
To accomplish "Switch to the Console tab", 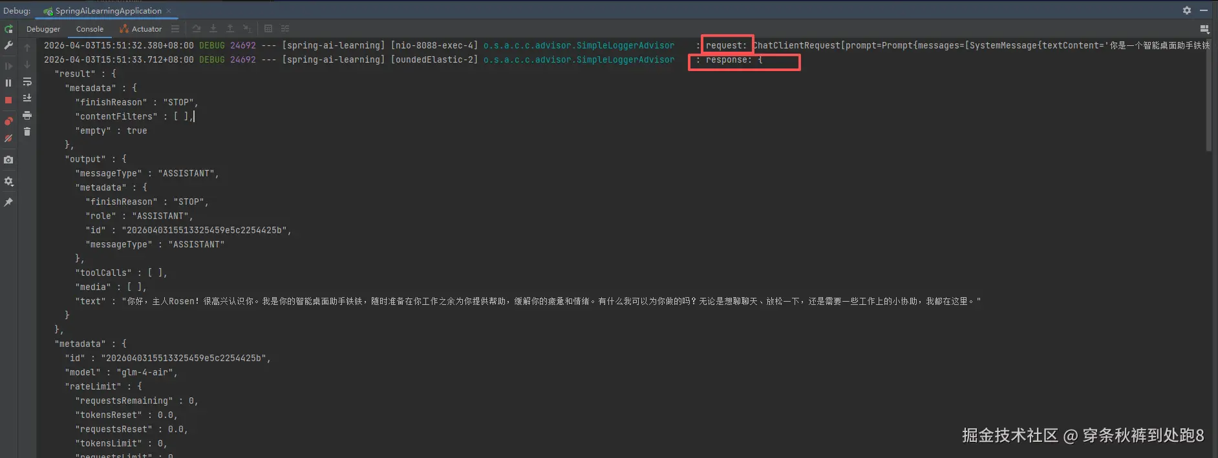I will point(90,29).
